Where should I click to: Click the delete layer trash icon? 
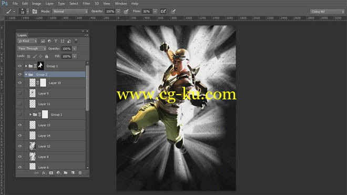coord(80,173)
